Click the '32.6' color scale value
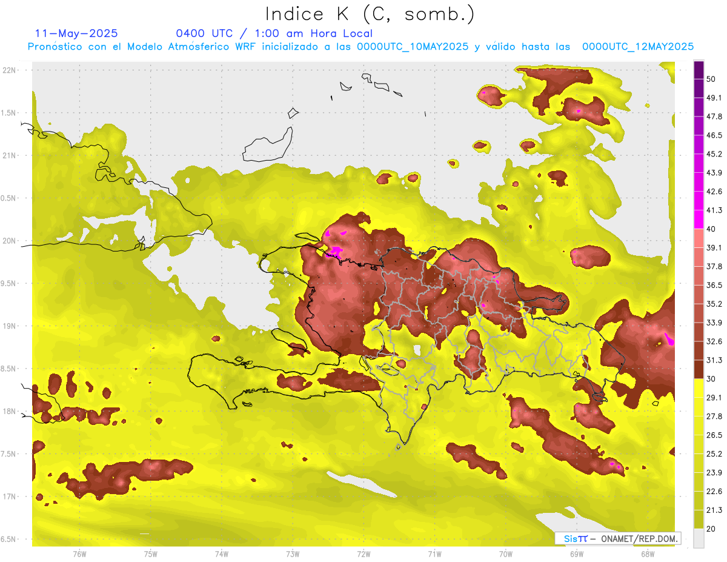Image resolution: width=727 pixels, height=562 pixels. (714, 341)
